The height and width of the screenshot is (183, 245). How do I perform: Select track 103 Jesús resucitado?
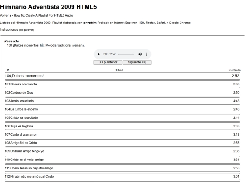[122, 101]
